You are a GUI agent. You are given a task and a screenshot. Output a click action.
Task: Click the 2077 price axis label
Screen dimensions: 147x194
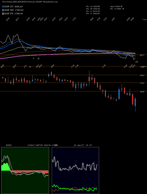pos(142,55)
